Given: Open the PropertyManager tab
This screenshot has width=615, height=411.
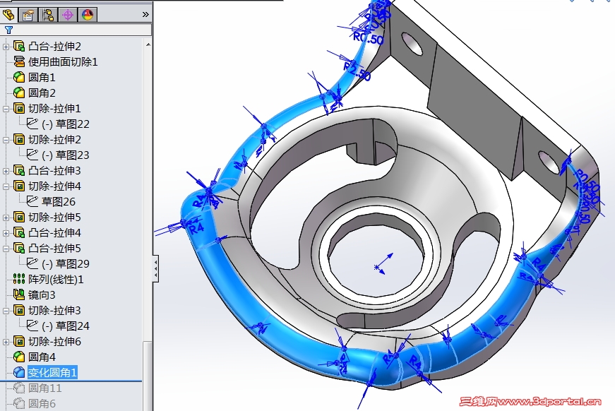Looking at the screenshot, I should pos(28,15).
